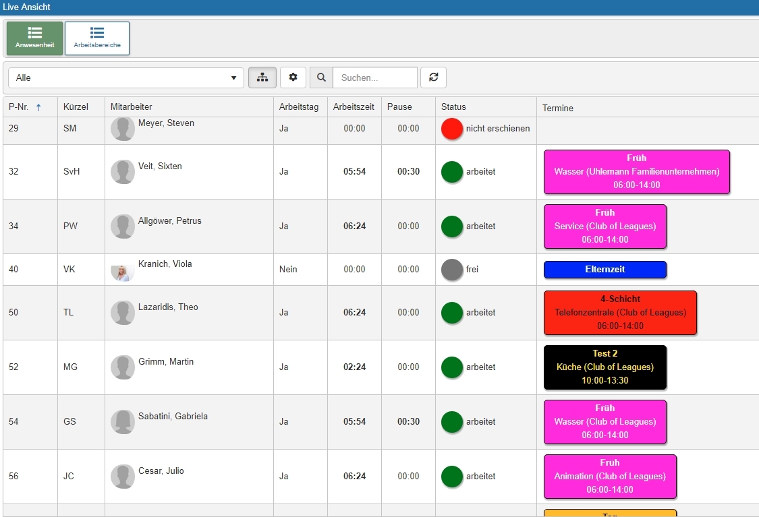Click the green status dot for Sabatini
This screenshot has height=517, width=759.
pyautogui.click(x=452, y=422)
